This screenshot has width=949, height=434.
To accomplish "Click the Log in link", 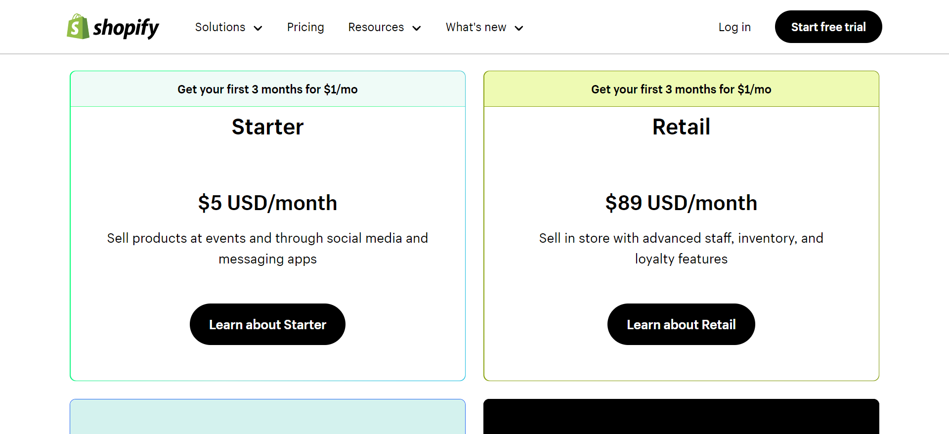I will tap(734, 27).
